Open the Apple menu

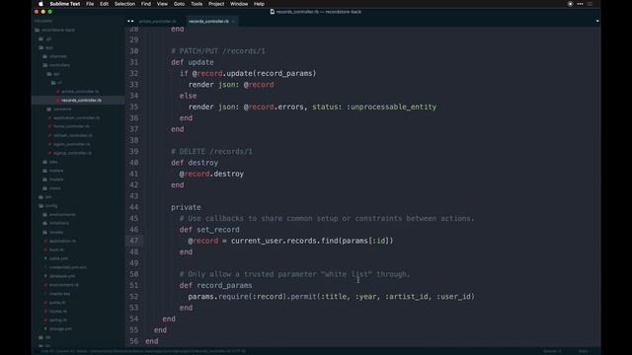pyautogui.click(x=40, y=4)
